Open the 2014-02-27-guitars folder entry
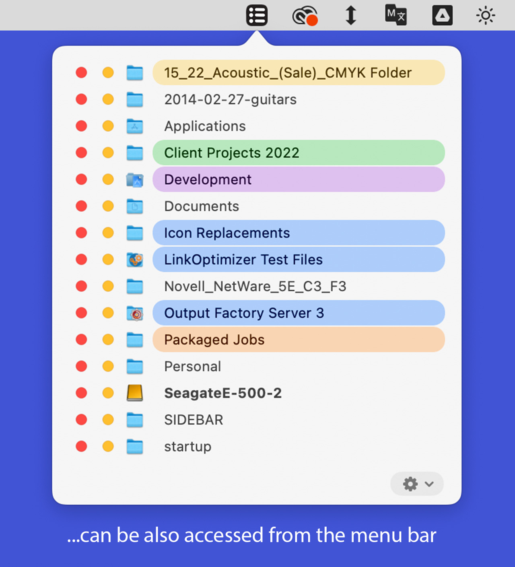Image resolution: width=515 pixels, height=567 pixels. (231, 99)
